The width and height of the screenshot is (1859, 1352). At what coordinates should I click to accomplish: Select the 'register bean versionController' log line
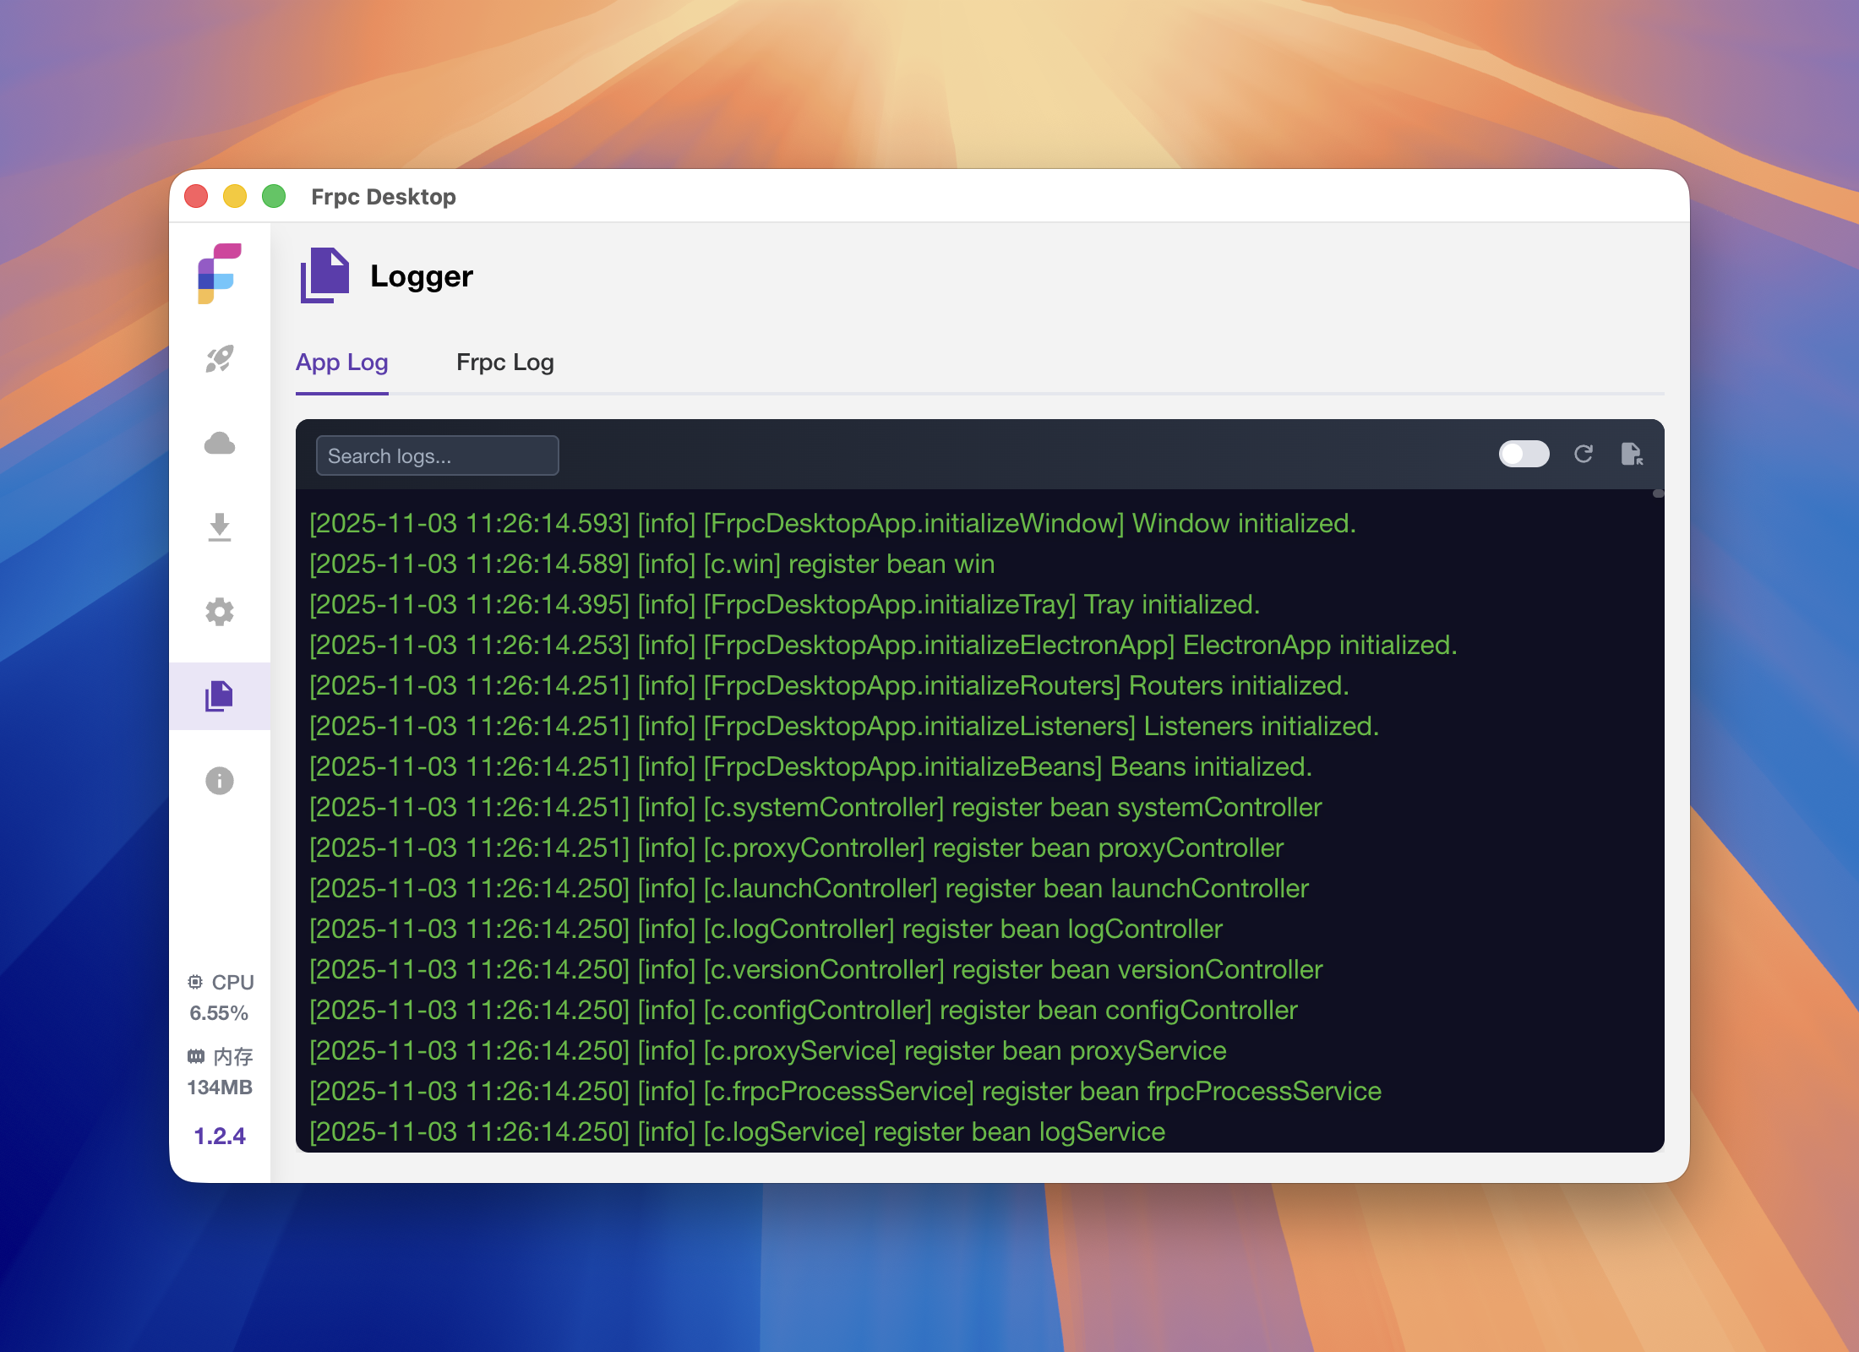[x=816, y=969]
